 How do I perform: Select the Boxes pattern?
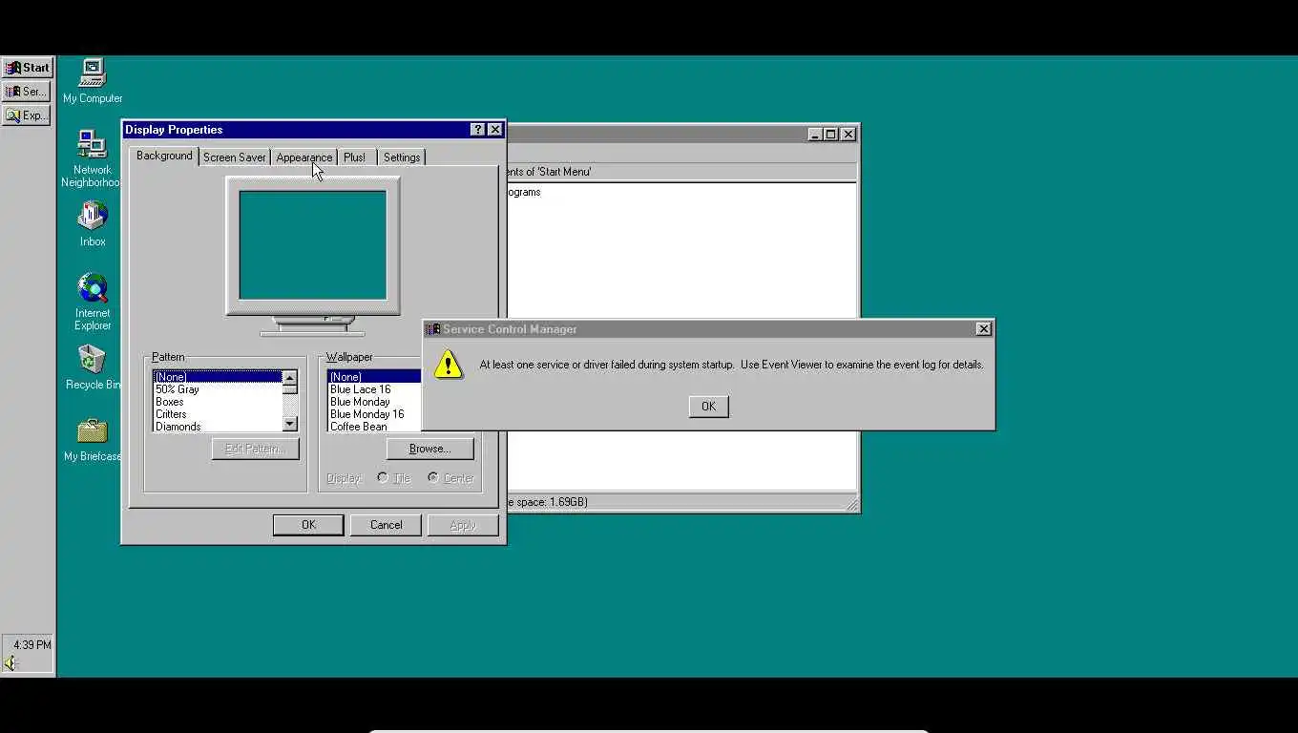click(x=218, y=402)
